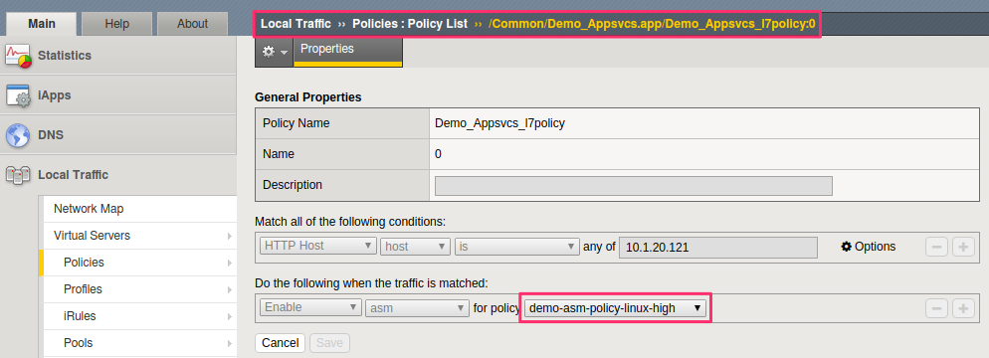This screenshot has width=989, height=358.
Task: Open the host selector dropdown
Action: pos(415,246)
